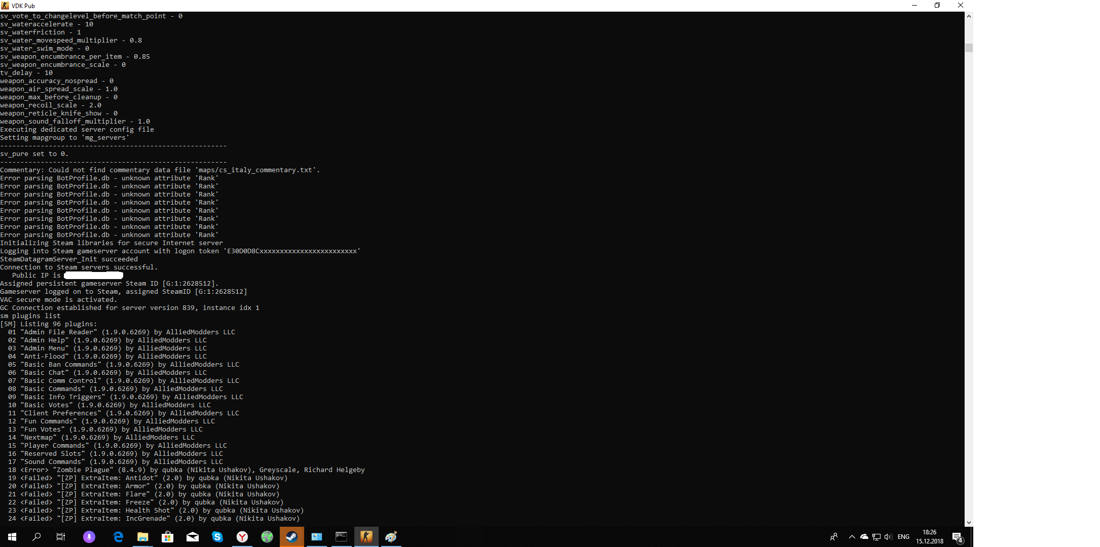
Task: Click the 'GC Connection established' line
Action: [x=130, y=308]
